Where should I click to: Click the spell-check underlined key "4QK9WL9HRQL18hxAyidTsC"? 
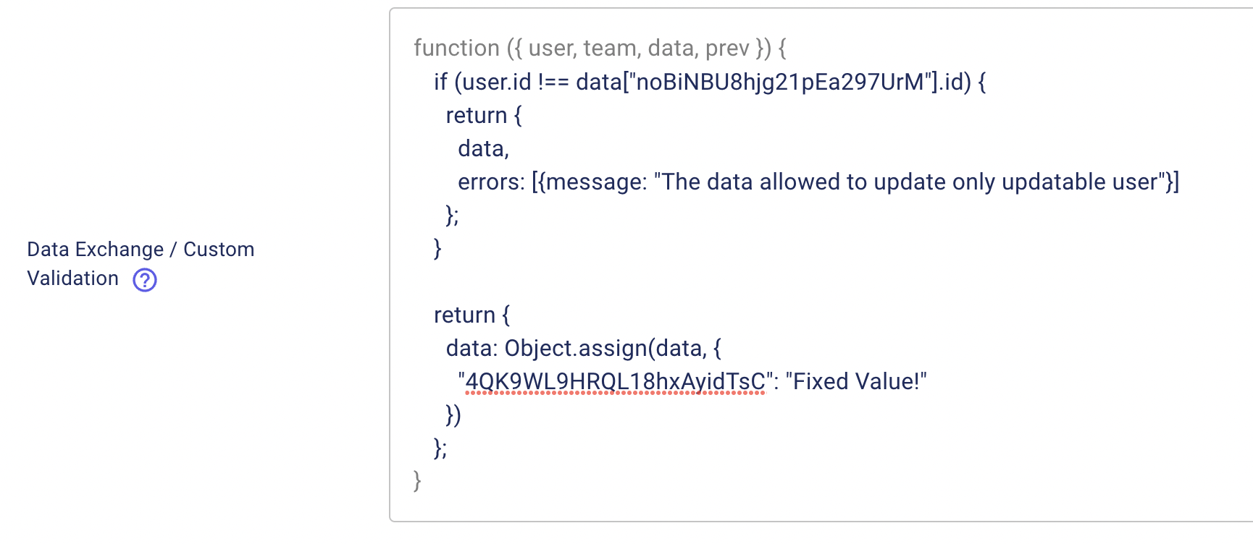click(615, 381)
